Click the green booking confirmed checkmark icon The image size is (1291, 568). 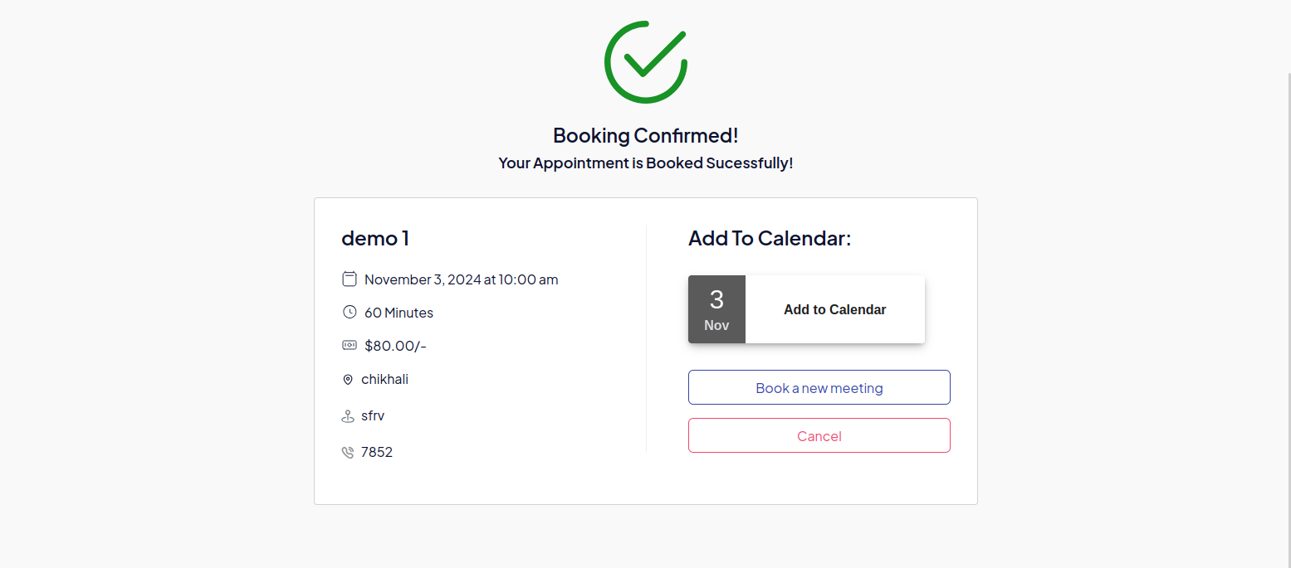point(645,62)
